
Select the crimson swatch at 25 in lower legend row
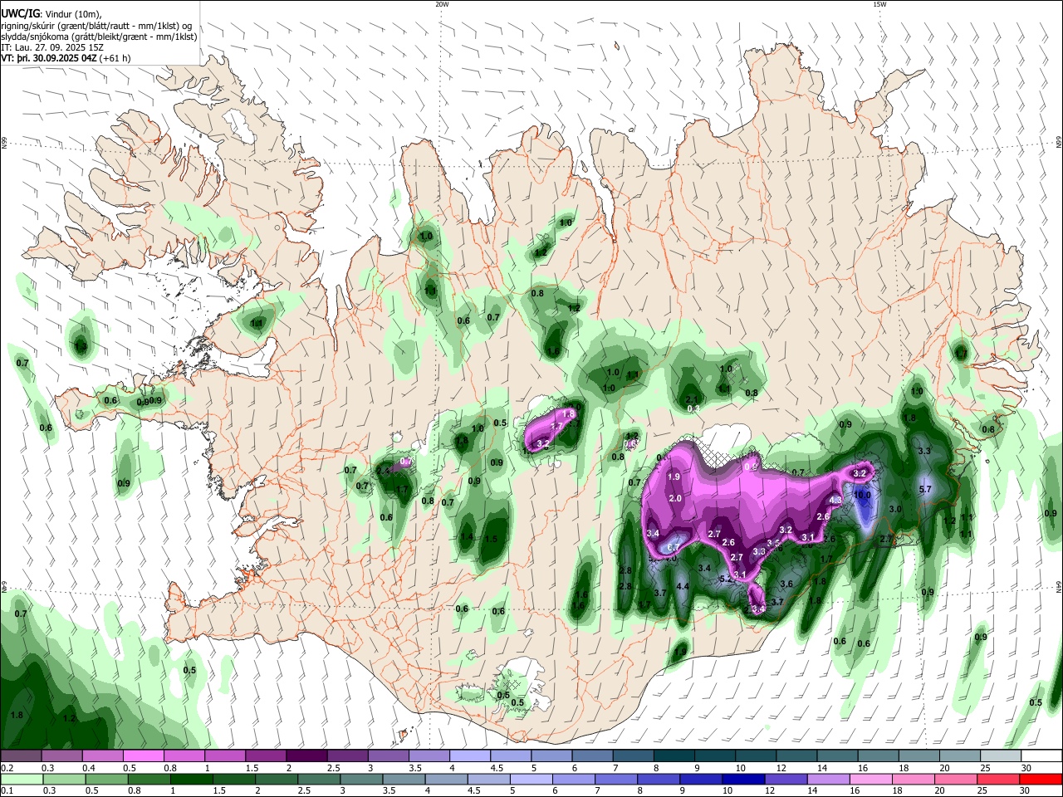pyautogui.click(x=998, y=779)
